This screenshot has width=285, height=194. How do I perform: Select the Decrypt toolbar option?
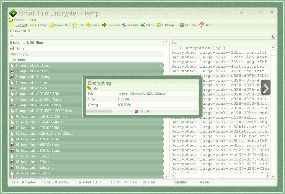38,25
